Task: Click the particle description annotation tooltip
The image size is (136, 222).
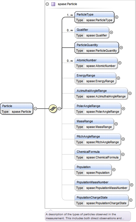Action: [88, 216]
